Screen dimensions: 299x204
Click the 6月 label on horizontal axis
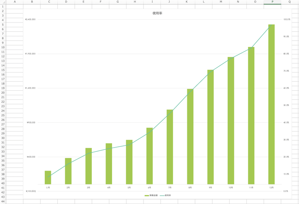click(149, 188)
